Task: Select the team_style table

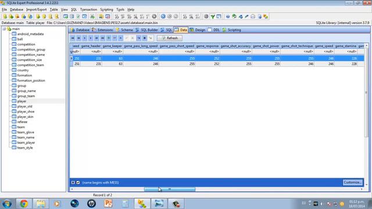Action: point(25,148)
